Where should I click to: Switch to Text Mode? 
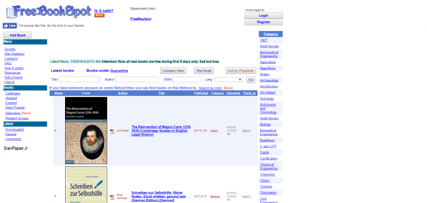[x=203, y=70]
